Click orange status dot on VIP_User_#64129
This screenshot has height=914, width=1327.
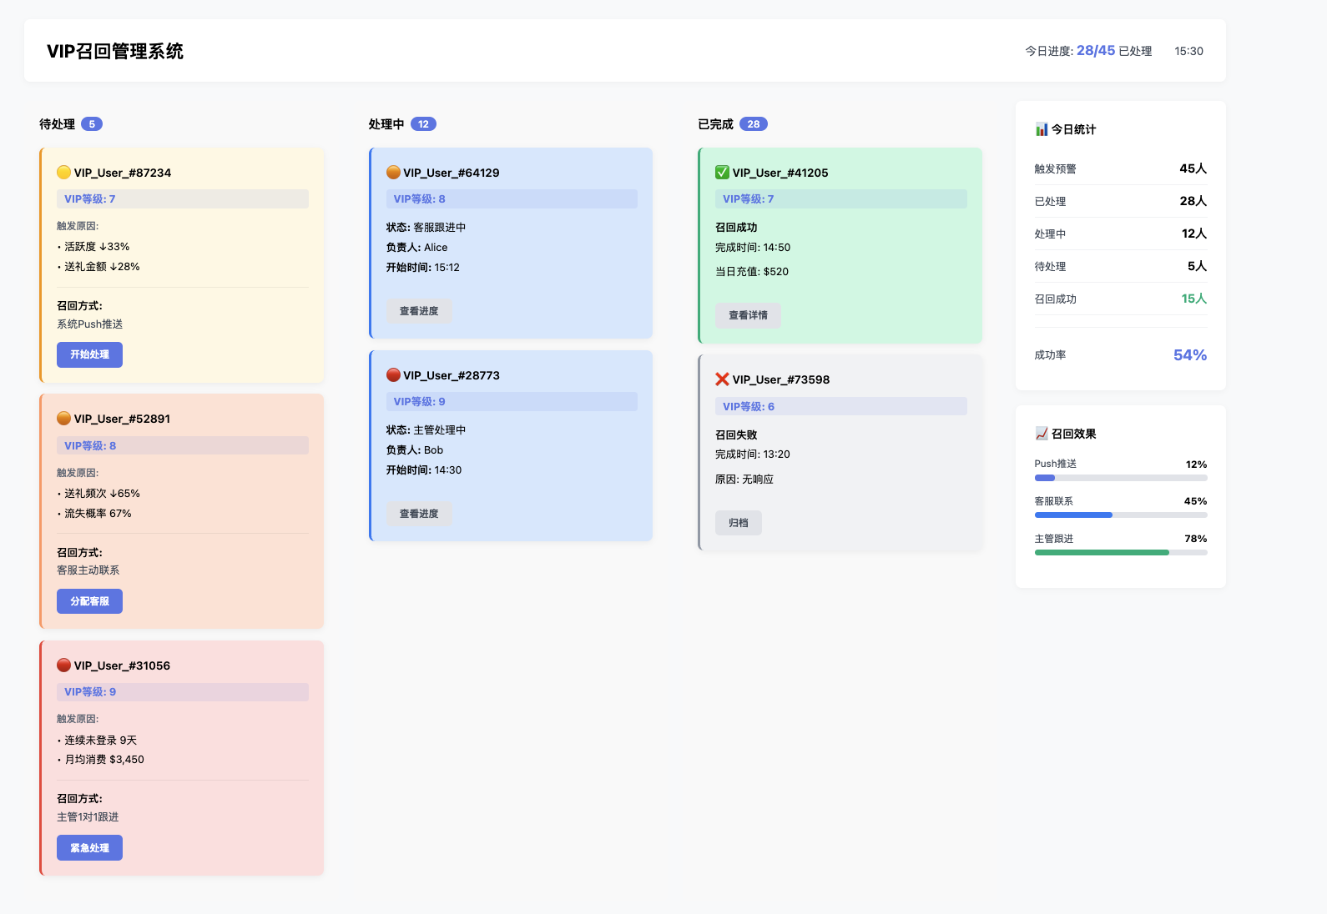tap(393, 173)
